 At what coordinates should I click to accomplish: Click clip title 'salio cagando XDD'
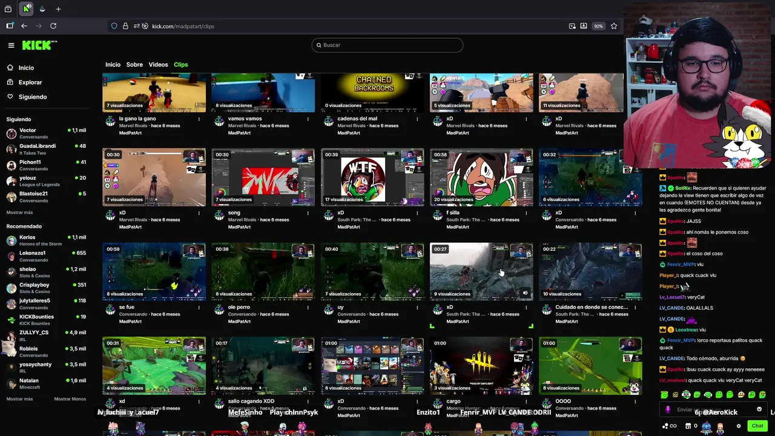[x=251, y=401]
